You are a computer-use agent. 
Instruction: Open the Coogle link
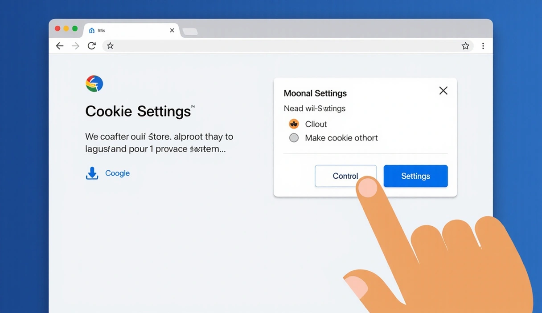pyautogui.click(x=117, y=173)
